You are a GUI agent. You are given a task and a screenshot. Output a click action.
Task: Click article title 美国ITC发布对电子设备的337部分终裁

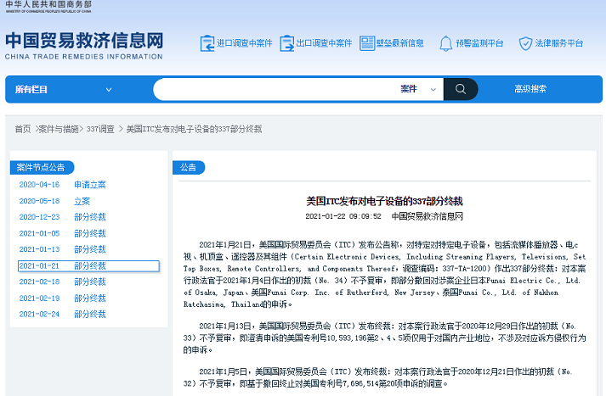384,201
